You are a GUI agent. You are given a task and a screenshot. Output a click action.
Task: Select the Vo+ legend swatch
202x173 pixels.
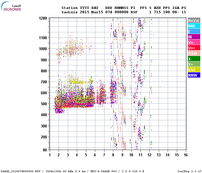pyautogui.click(x=194, y=48)
